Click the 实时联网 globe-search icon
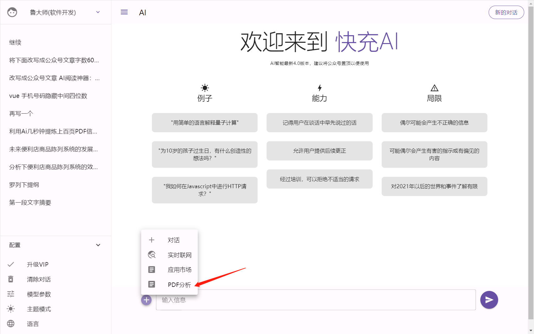The height and width of the screenshot is (334, 534). point(152,255)
